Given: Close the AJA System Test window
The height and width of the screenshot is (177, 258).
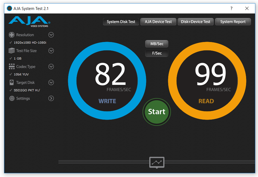Looking at the screenshot, I should [x=247, y=8].
